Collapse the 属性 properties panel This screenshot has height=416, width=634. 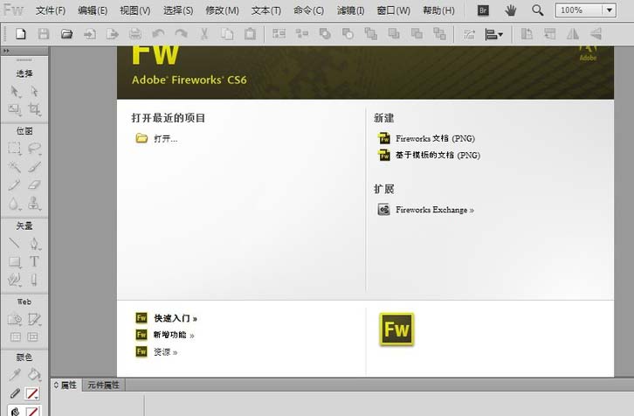[x=56, y=385]
